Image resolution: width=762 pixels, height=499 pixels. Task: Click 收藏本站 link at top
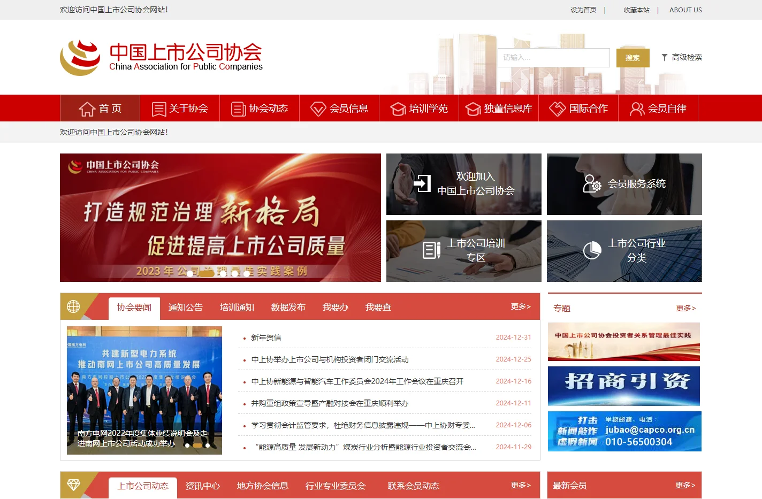(x=637, y=10)
